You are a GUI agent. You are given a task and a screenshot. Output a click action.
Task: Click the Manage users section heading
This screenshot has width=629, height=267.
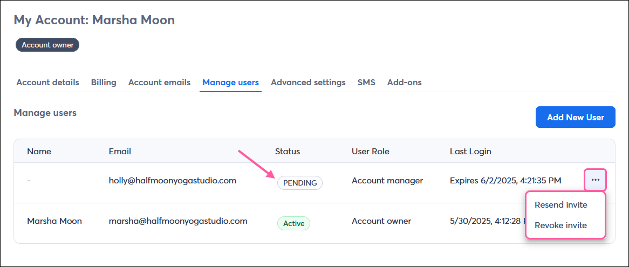coord(45,113)
